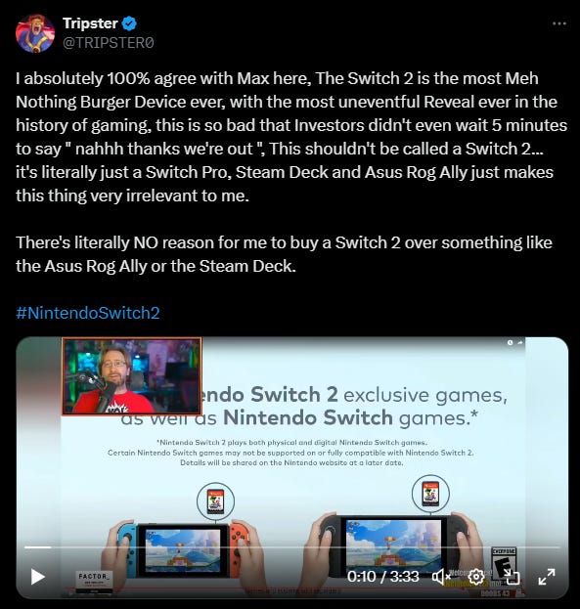Click the blue verified badge
The width and height of the screenshot is (580, 609).
[129, 23]
